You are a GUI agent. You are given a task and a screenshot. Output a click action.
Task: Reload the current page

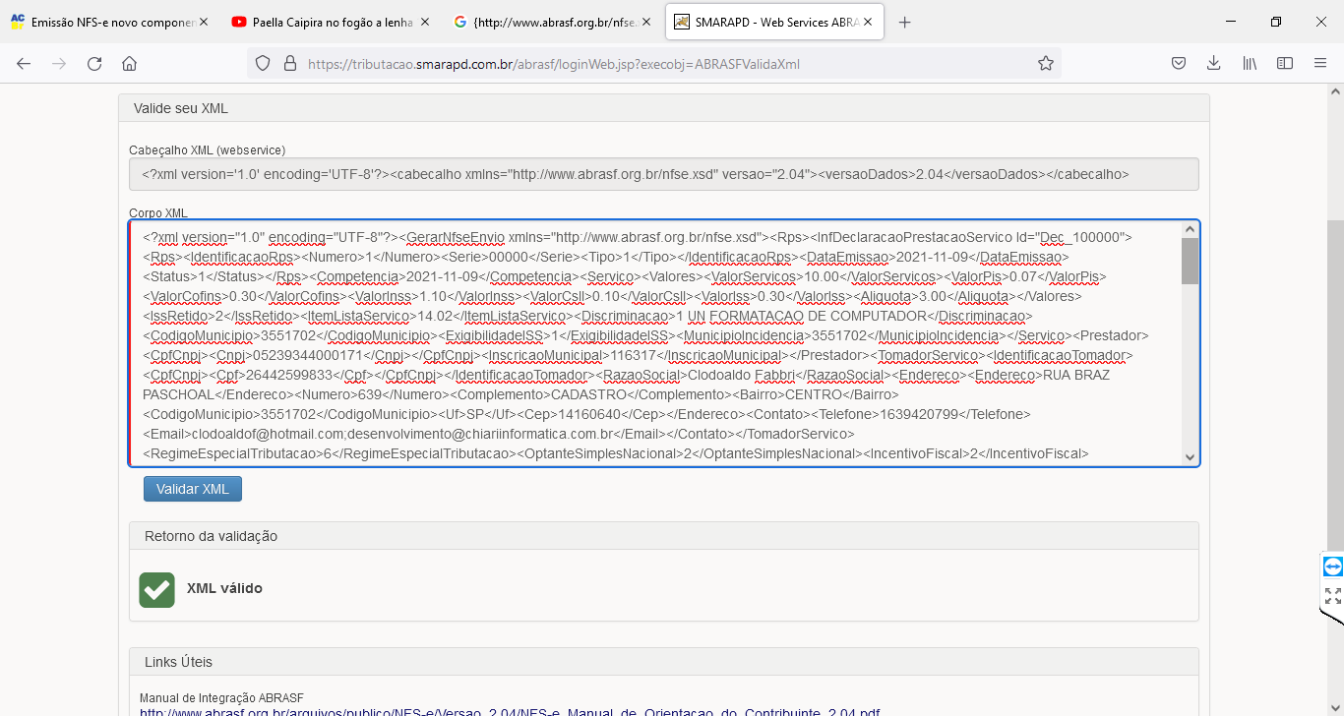tap(94, 63)
